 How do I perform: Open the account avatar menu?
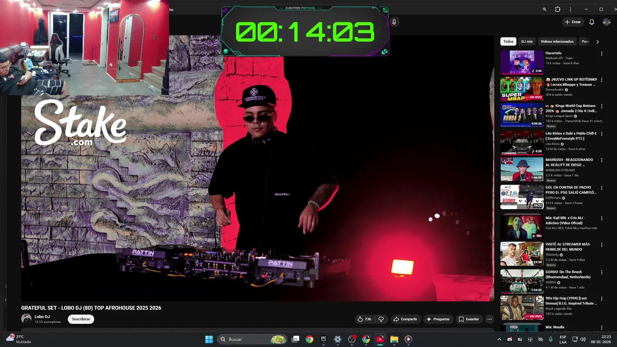coord(606,22)
